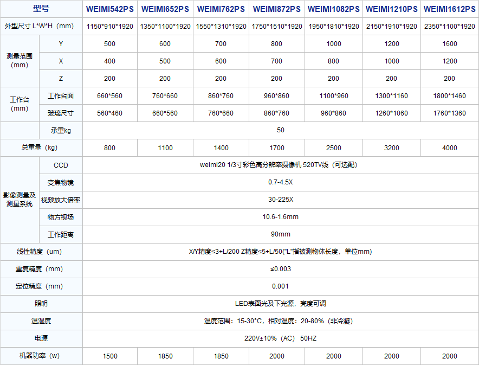Click worktable size 1100*960 cell

point(334,96)
